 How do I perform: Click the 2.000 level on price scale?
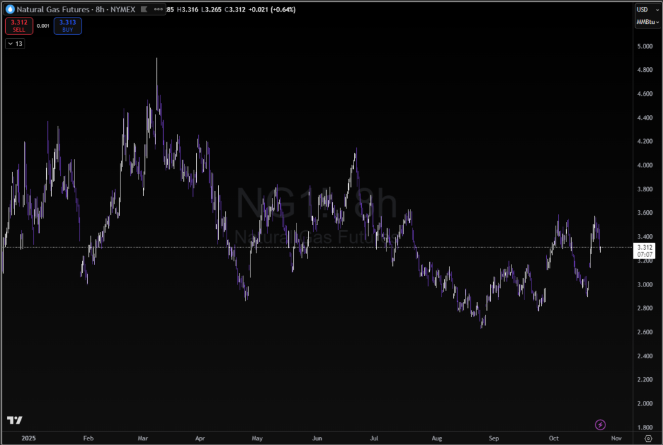645,404
